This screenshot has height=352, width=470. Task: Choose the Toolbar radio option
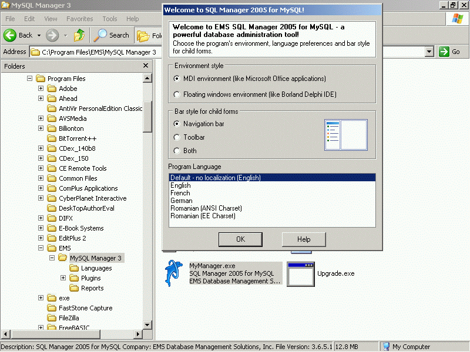(177, 137)
